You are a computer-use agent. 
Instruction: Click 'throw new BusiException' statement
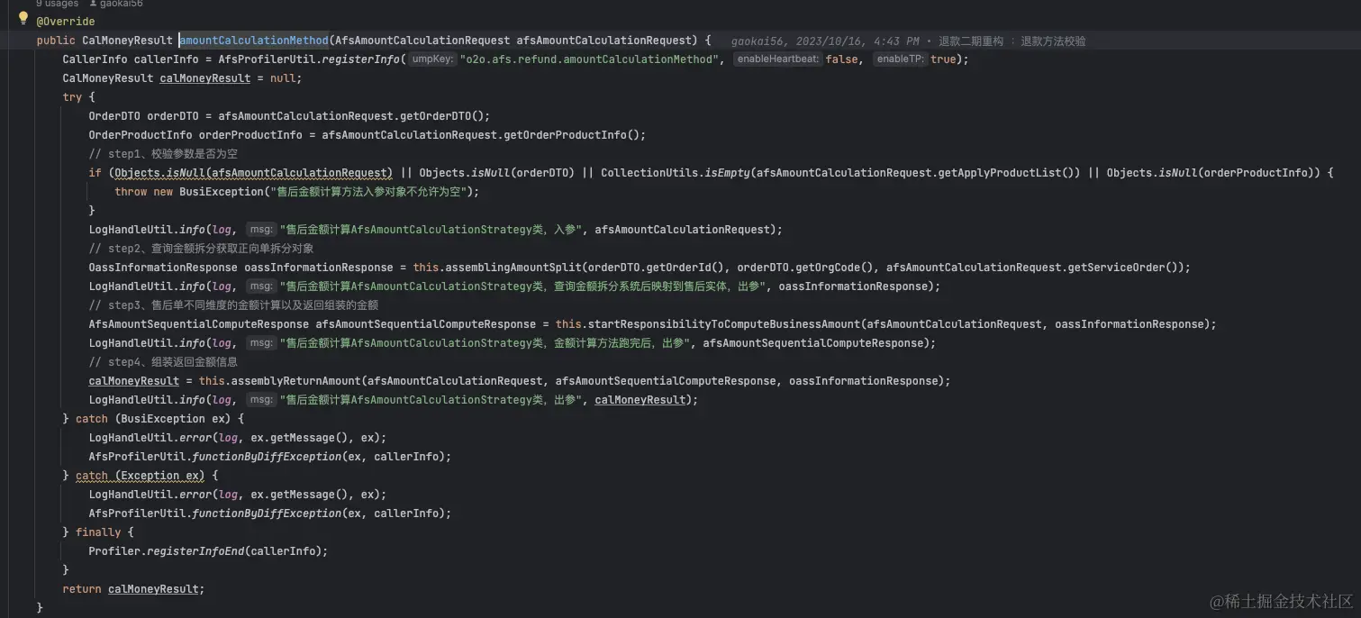pos(297,192)
